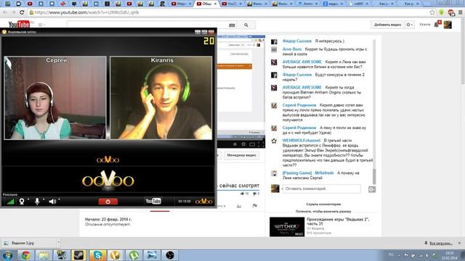Click the Все загрузки… show all downloads link

(441, 244)
